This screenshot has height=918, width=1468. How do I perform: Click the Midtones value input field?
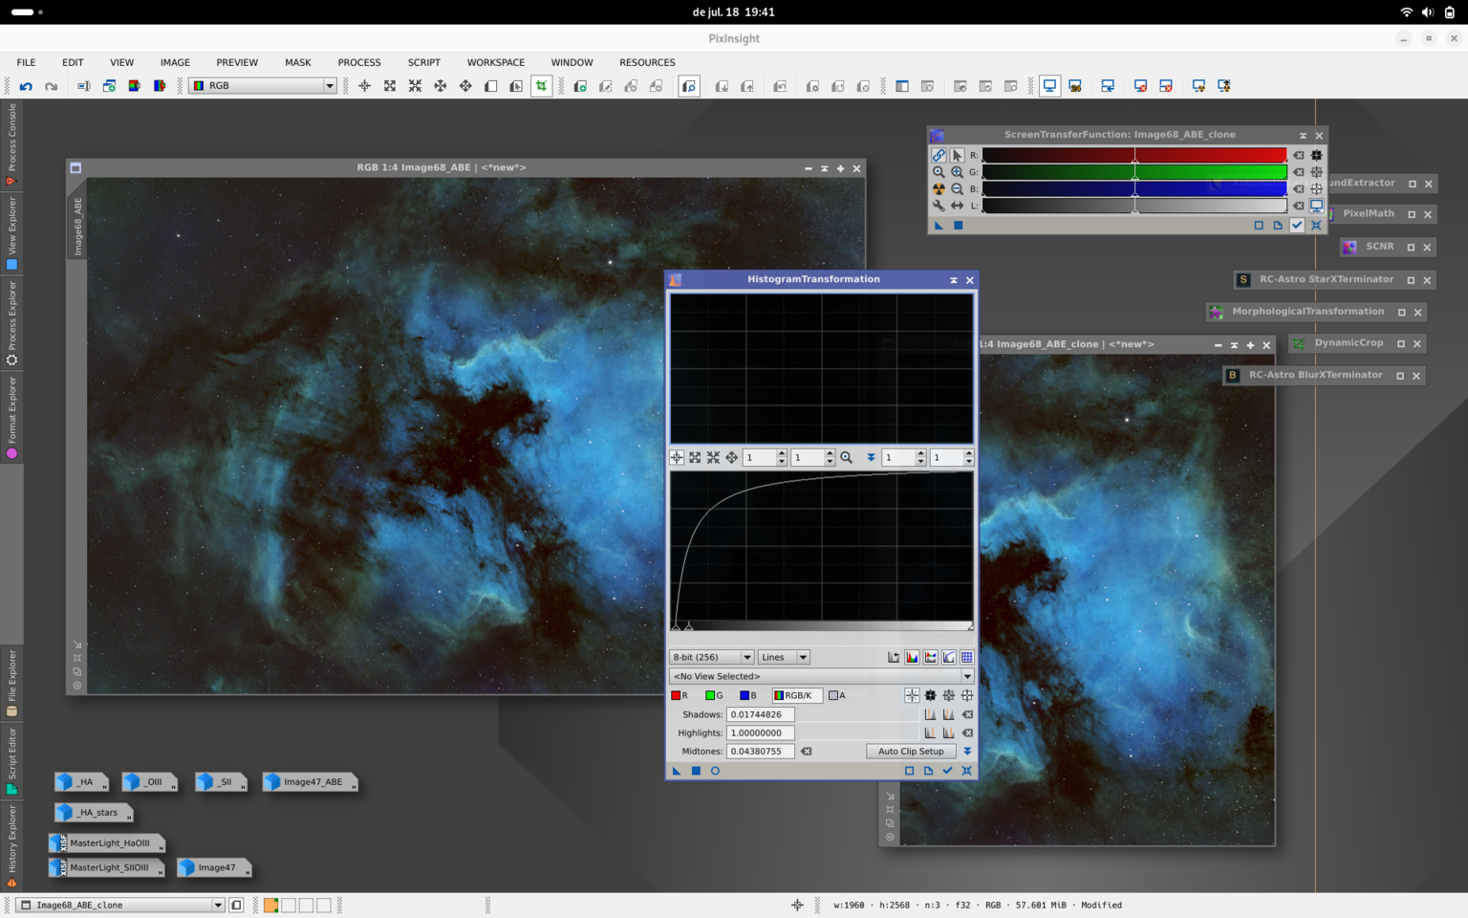coord(761,752)
